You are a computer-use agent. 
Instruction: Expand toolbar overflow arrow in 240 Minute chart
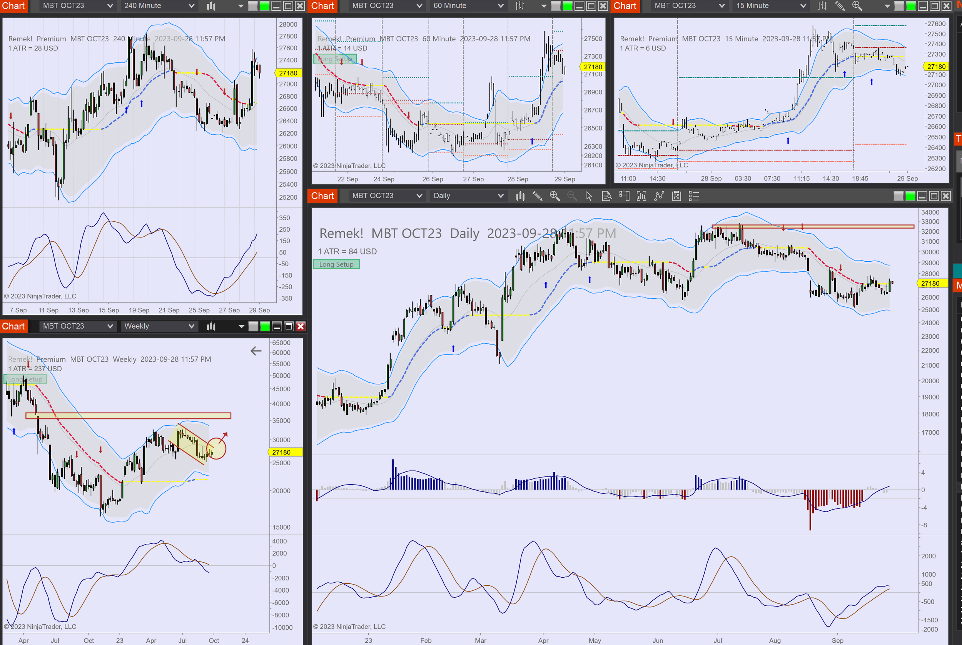point(240,6)
